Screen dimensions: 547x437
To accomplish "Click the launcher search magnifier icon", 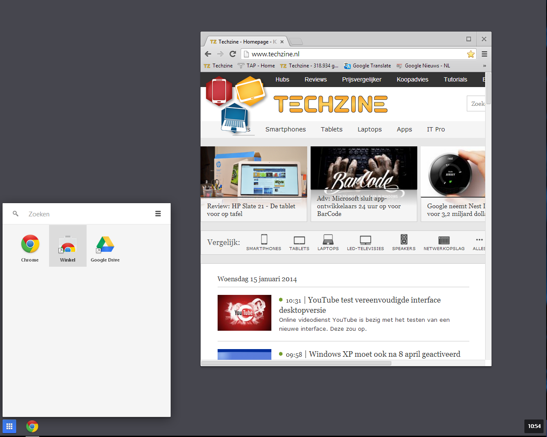I will point(16,214).
